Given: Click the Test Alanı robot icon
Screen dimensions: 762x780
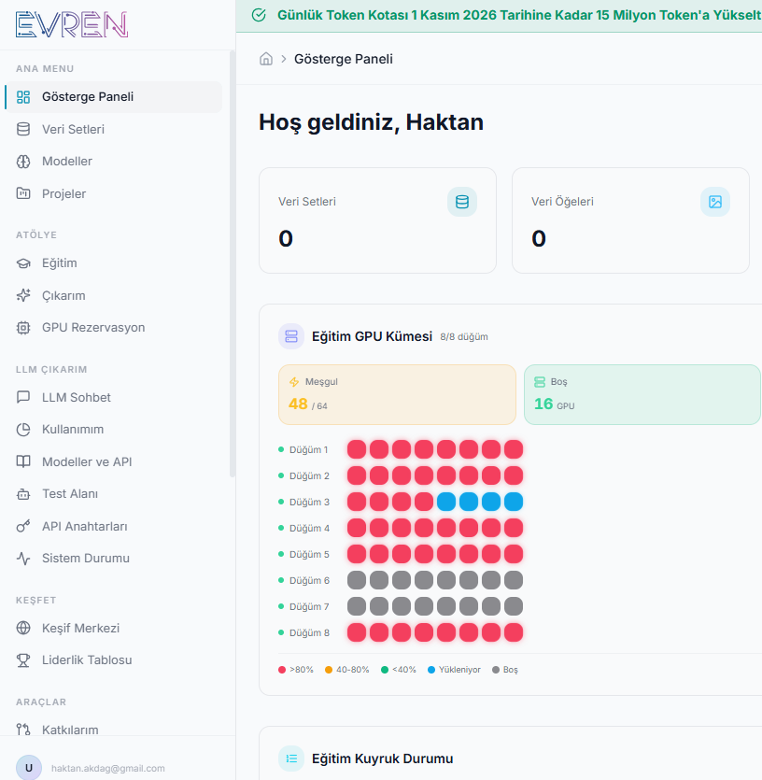Looking at the screenshot, I should pos(23,494).
